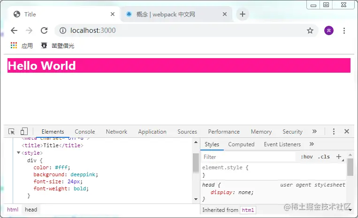
Task: Select the title element row
Action: (x=53, y=145)
